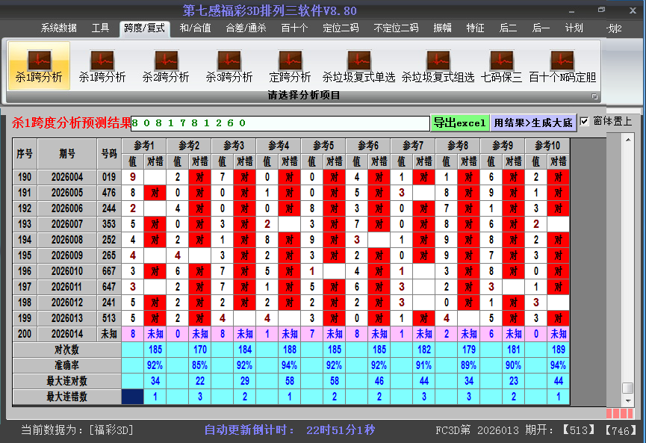Toggle the 窗体置上 checkbox
Screen dimensions: 646x443
[x=585, y=121]
